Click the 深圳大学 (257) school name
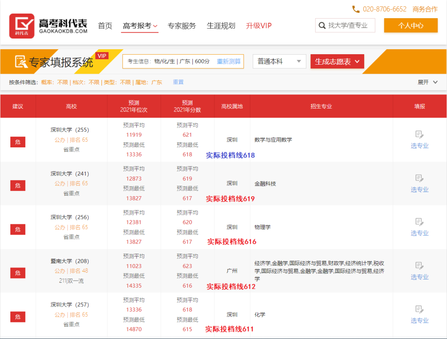 [x=70, y=305]
